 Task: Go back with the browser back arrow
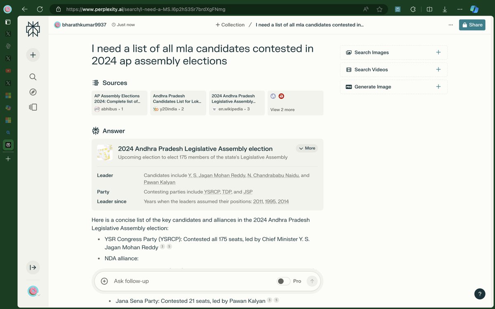25,9
